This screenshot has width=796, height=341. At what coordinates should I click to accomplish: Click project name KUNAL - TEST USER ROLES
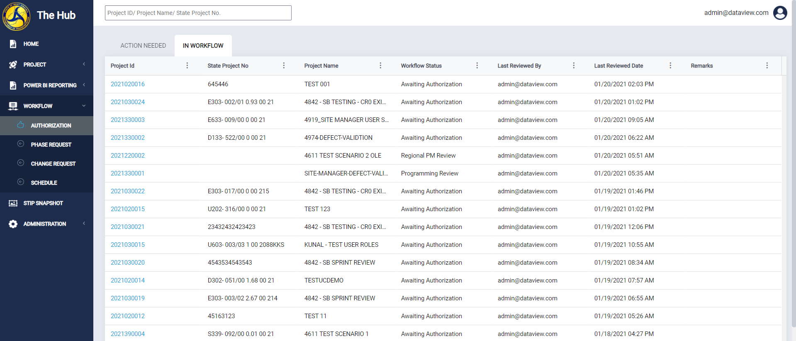341,245
